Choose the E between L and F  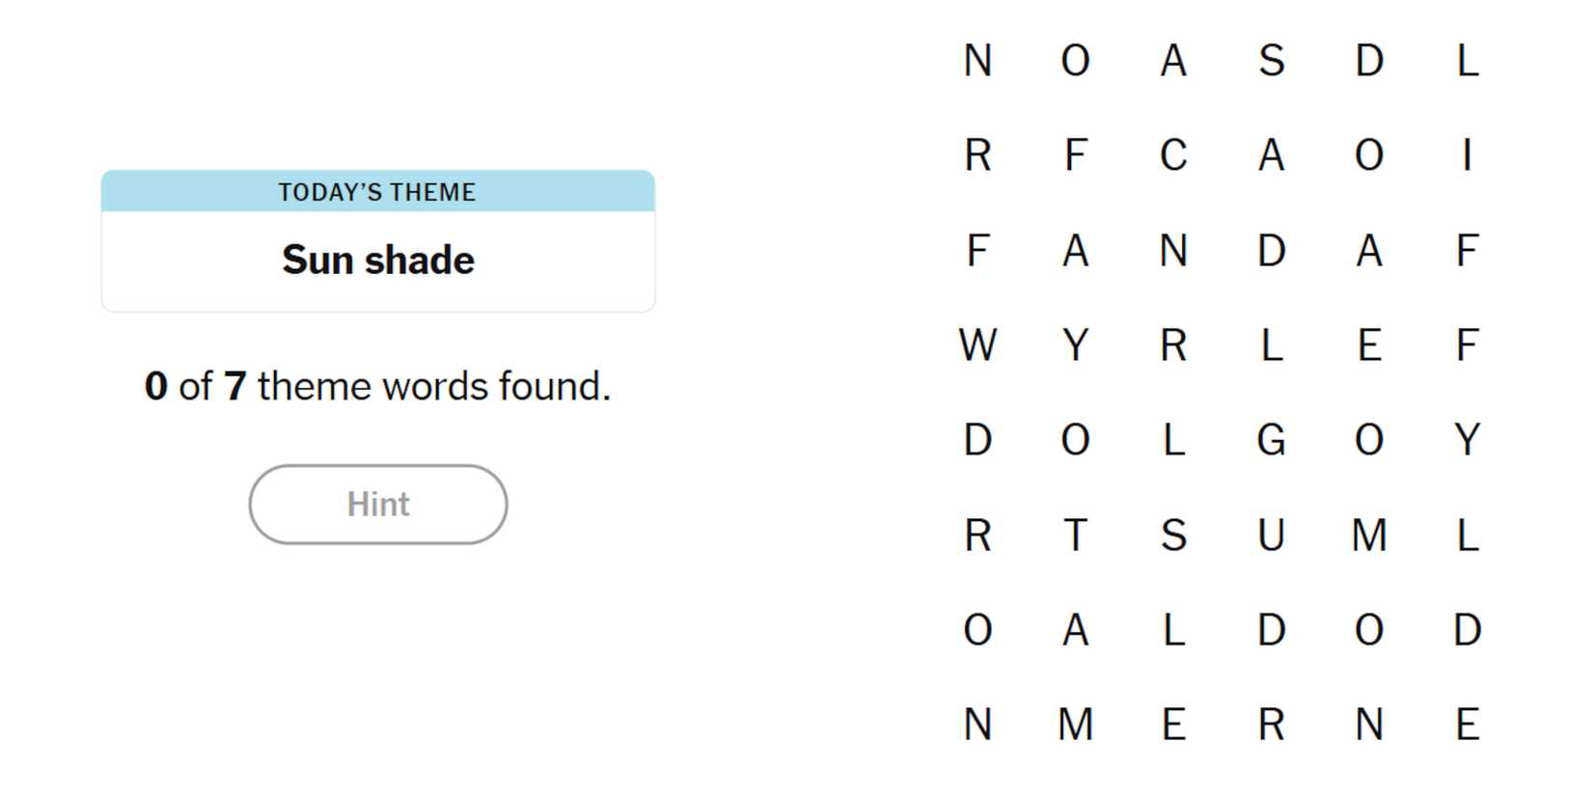click(x=1369, y=345)
